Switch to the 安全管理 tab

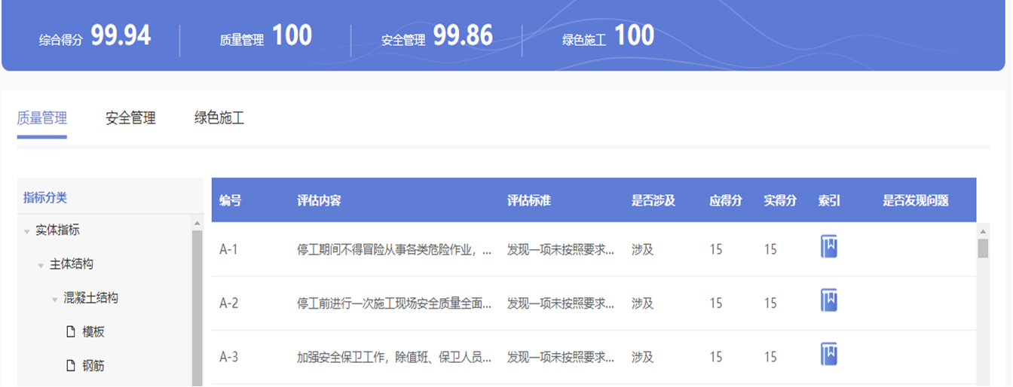coord(130,118)
